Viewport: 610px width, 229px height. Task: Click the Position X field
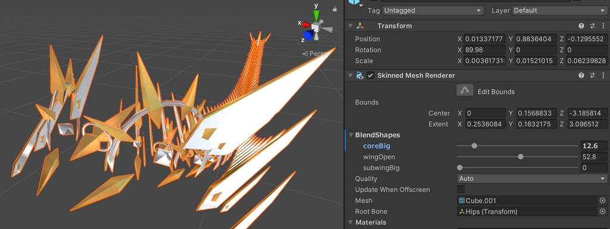point(485,39)
